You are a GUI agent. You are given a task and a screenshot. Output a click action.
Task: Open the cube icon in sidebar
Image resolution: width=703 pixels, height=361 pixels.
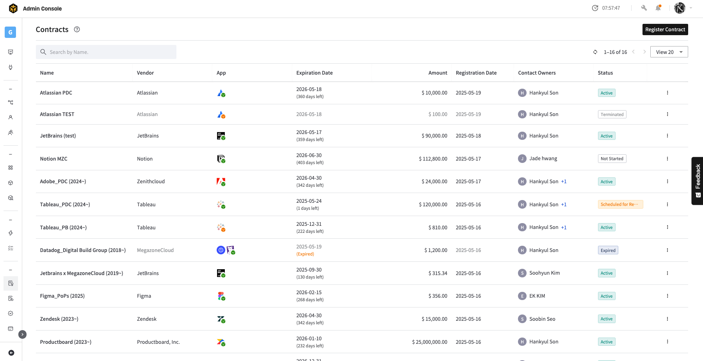pyautogui.click(x=11, y=183)
